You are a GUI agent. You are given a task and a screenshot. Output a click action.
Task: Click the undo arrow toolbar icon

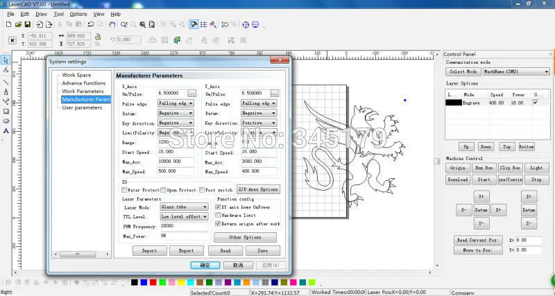(91, 24)
